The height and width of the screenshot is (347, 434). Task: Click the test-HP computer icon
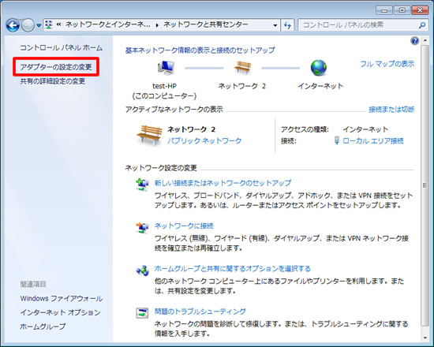[166, 68]
